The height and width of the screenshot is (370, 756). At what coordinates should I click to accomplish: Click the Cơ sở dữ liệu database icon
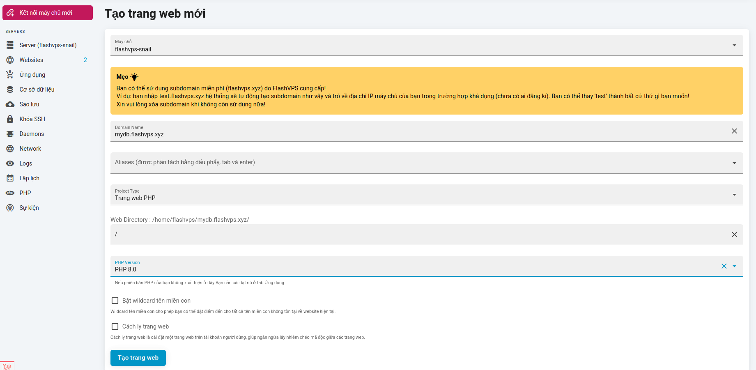point(10,90)
